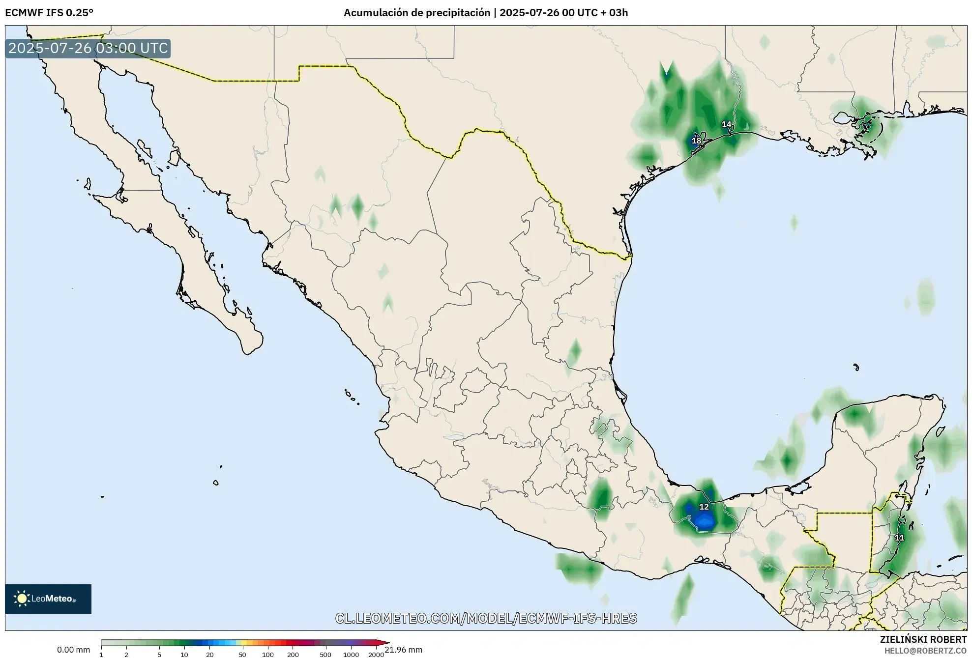Click the CL.LEOMETEO.COM/MODEL/ECMWF-IFS-HRES URL text
Viewport: 972px width, 658px height.
(x=486, y=618)
